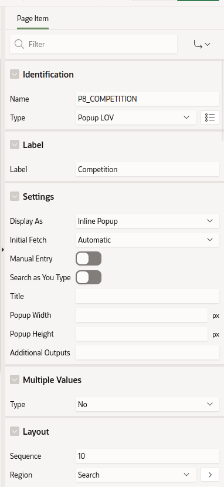The image size is (224, 487).
Task: Open the item type picker list icon
Action: coord(210,117)
